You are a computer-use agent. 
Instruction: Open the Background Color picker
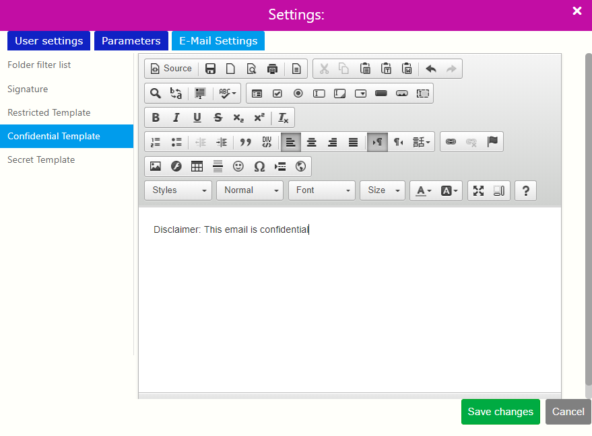coord(449,191)
